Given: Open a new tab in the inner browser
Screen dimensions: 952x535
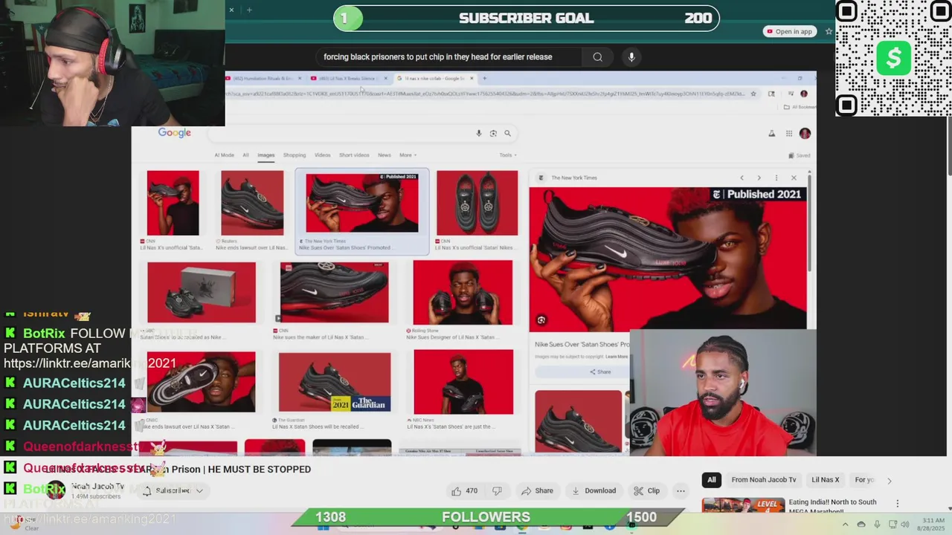Looking at the screenshot, I should pos(484,78).
